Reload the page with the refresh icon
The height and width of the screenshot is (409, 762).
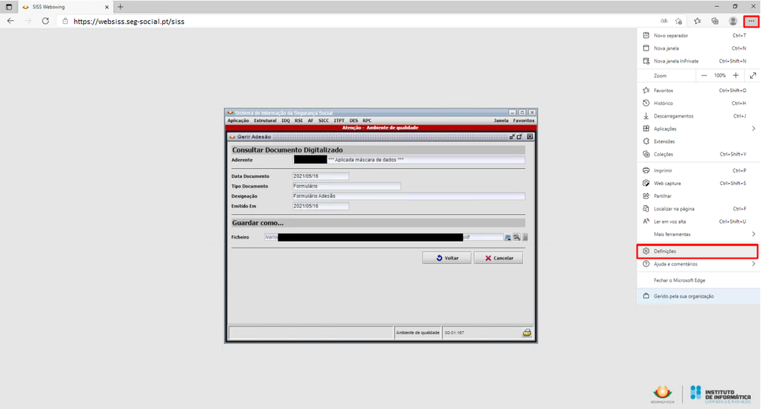(45, 21)
